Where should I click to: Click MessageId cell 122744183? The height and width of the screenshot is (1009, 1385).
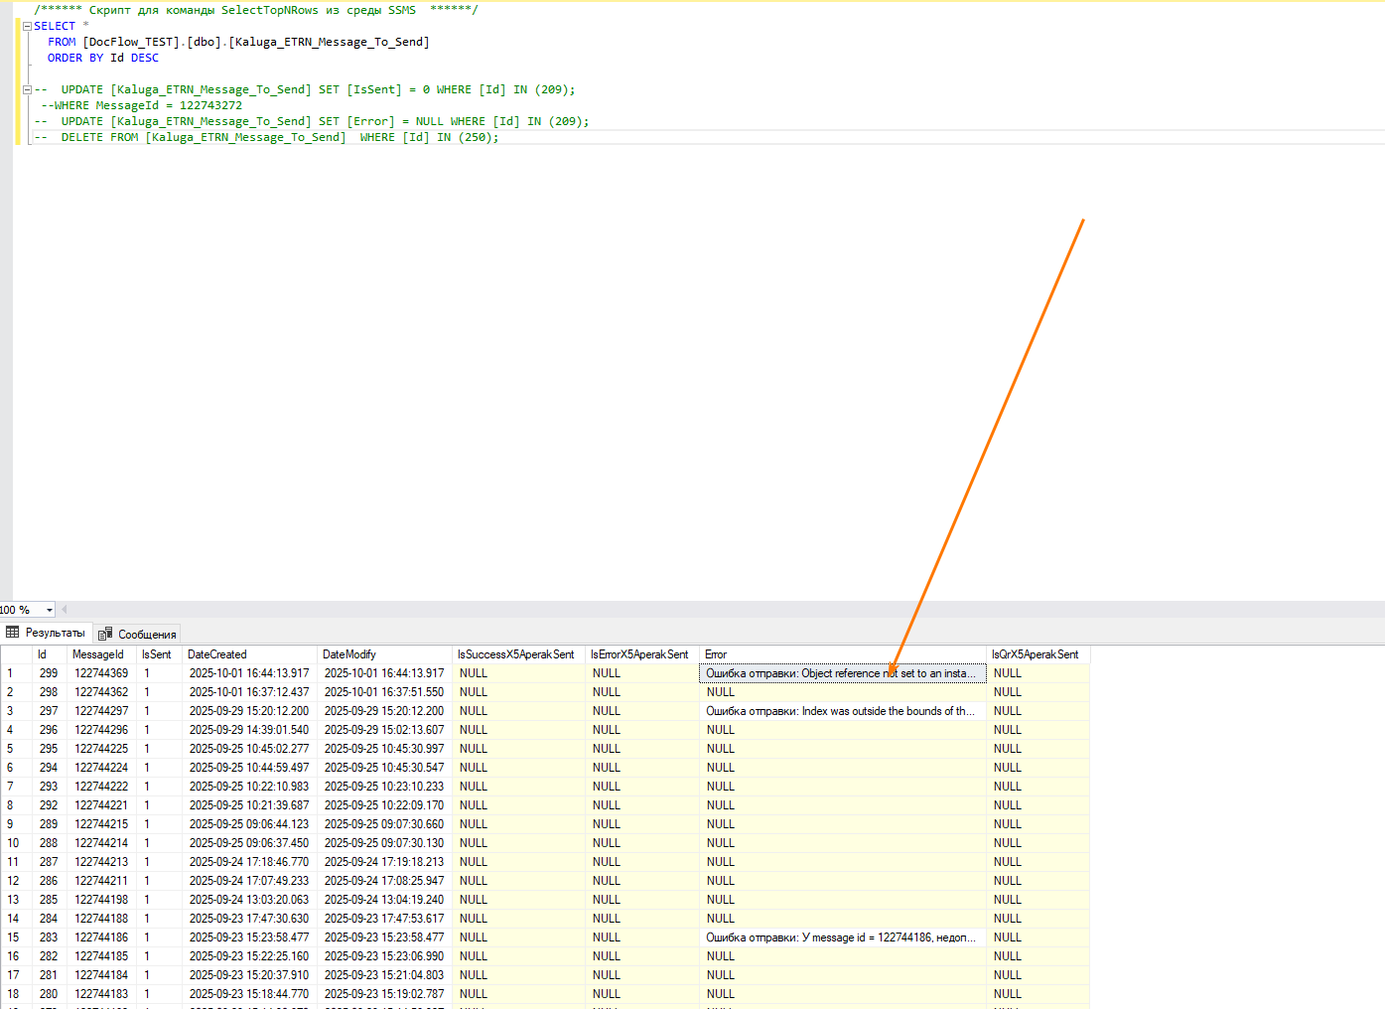point(102,994)
